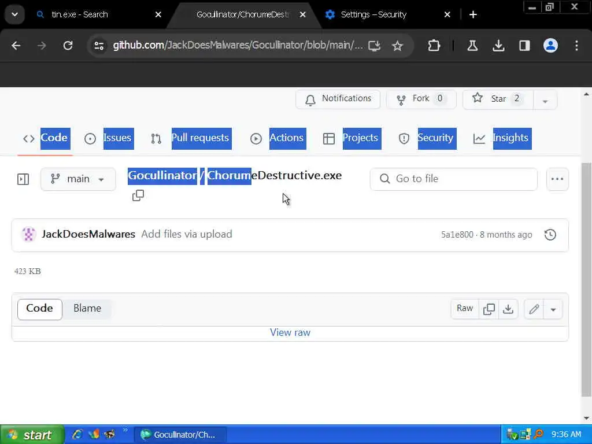View file commit history clock icon
The width and height of the screenshot is (592, 444).
550,235
